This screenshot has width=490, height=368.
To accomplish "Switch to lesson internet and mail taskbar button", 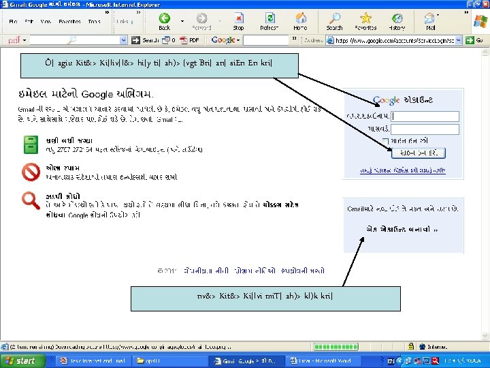I will tap(93, 361).
